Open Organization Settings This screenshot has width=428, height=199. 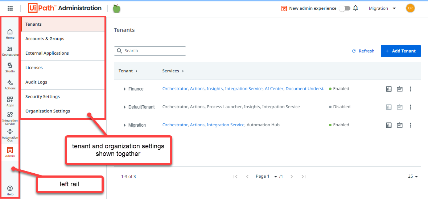(x=63, y=111)
